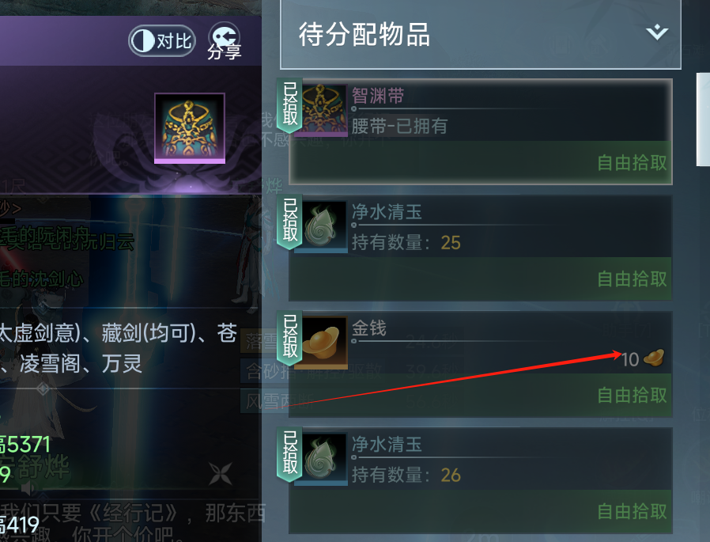
Task: Click 自由拾取 under 净水清玉 with quantity 26
Action: pos(632,511)
